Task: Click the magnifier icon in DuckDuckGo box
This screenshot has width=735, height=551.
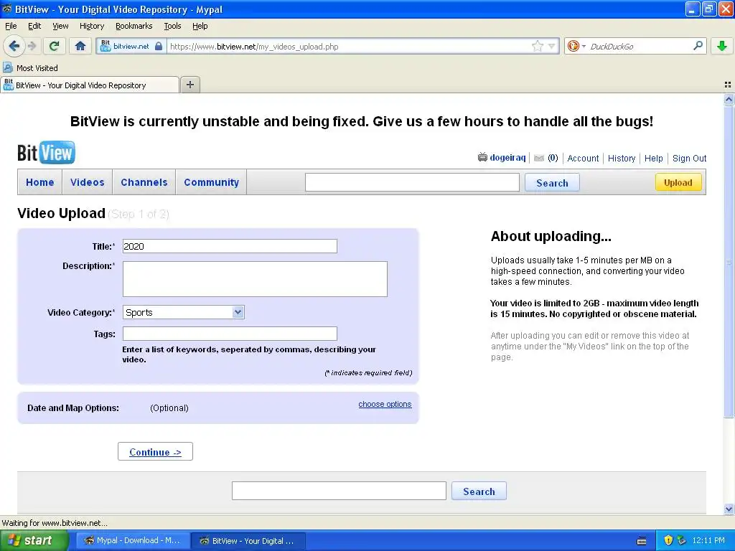Action: pos(698,46)
